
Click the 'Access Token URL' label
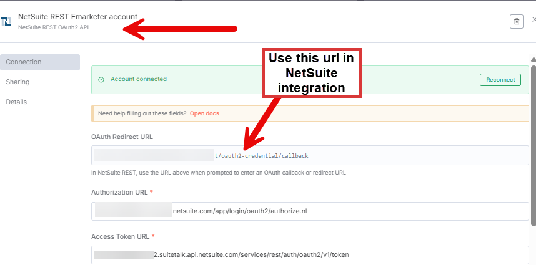[121, 236]
